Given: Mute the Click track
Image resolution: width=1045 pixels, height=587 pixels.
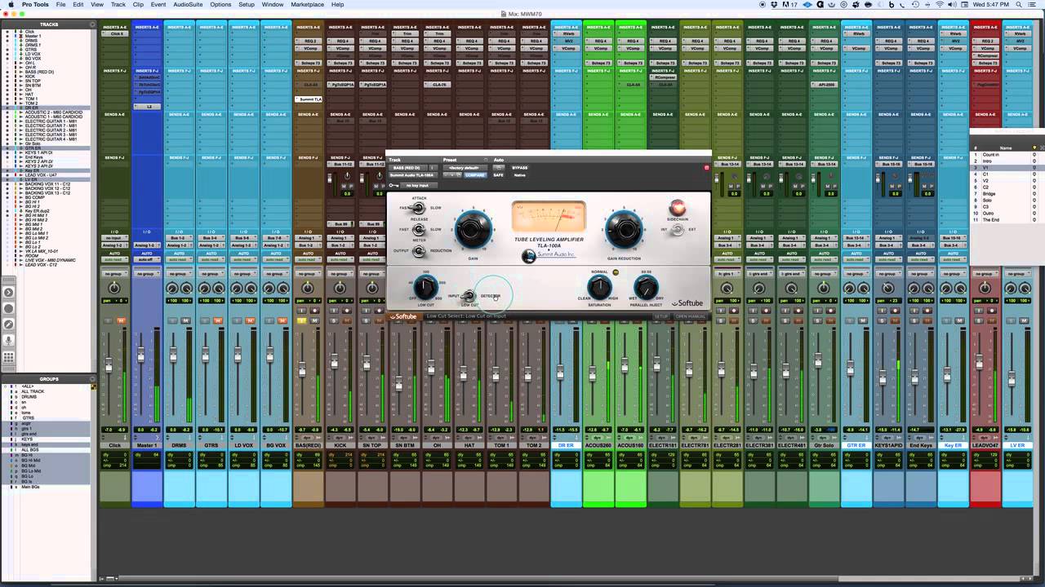Looking at the screenshot, I should (x=121, y=320).
